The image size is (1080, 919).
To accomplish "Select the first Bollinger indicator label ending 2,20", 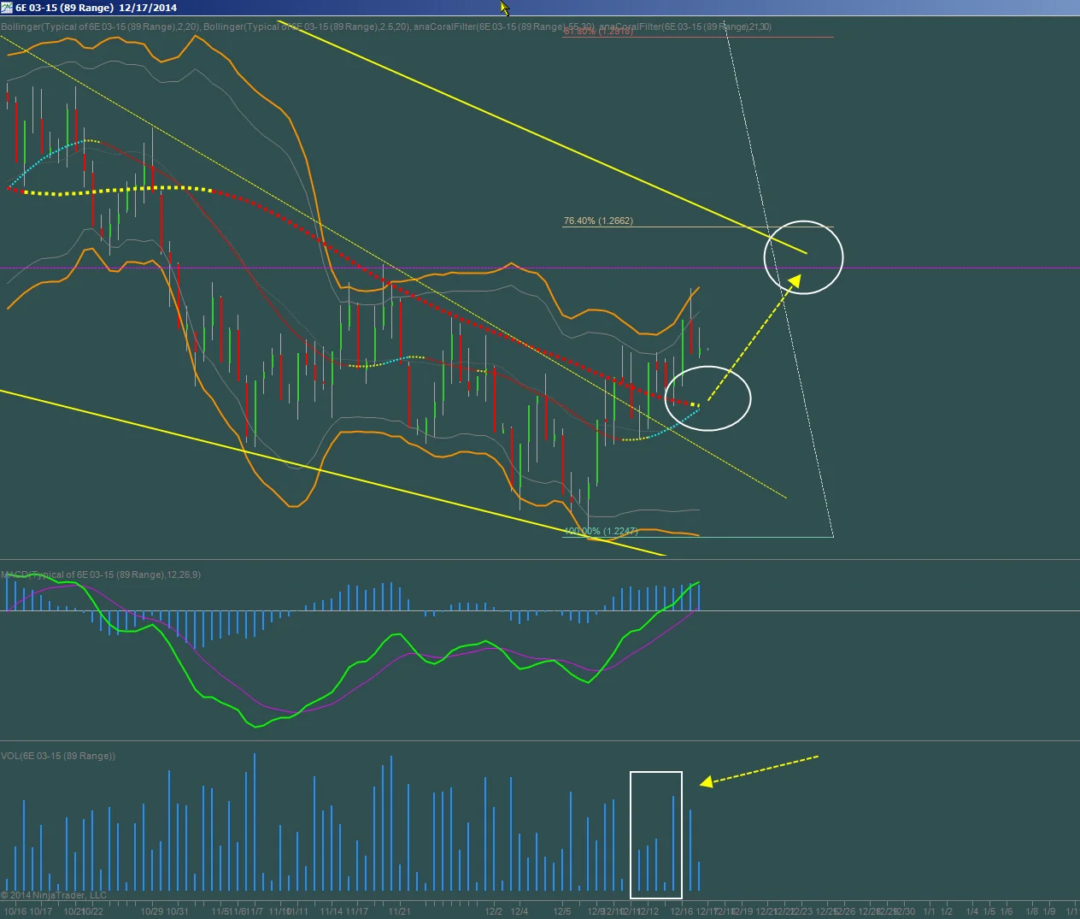I will tap(101, 27).
